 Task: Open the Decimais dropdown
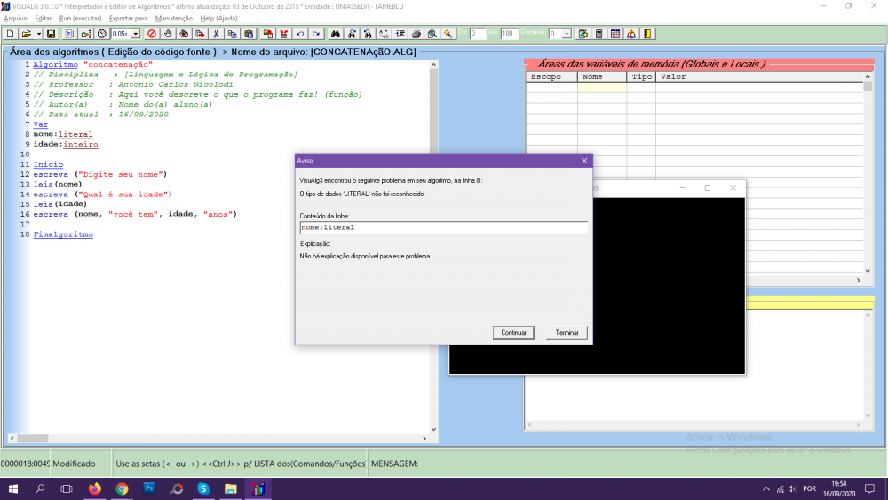pyautogui.click(x=567, y=34)
